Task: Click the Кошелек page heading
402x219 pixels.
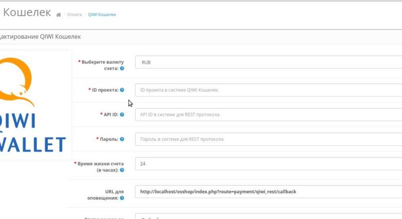Action: coord(27,12)
